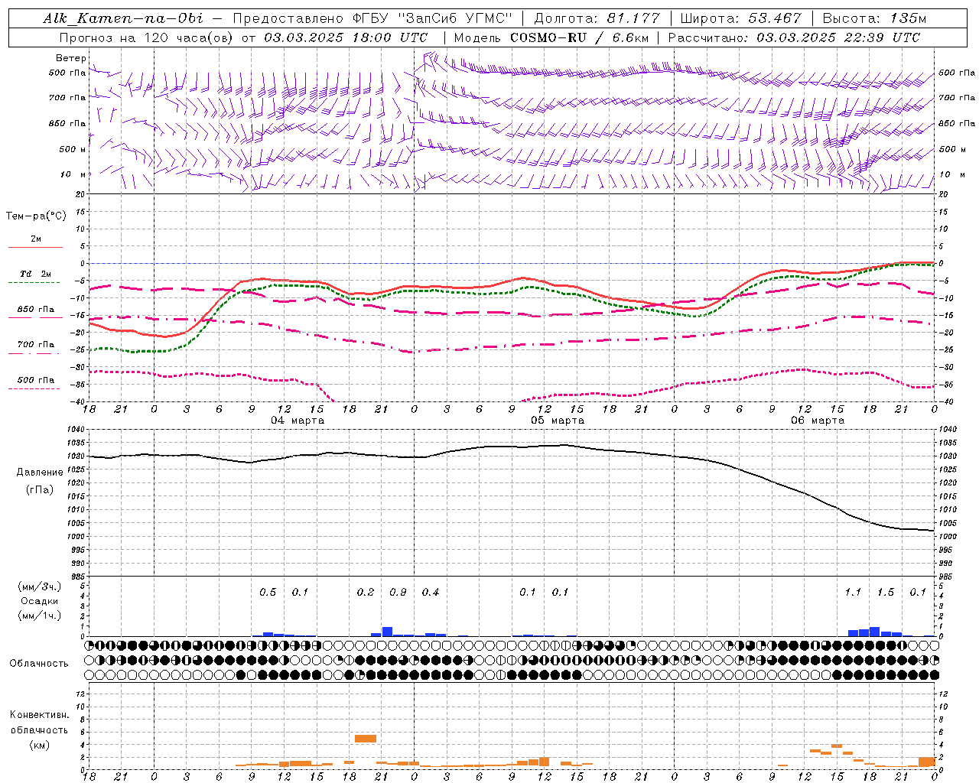Click the 05 марта date label

(558, 421)
